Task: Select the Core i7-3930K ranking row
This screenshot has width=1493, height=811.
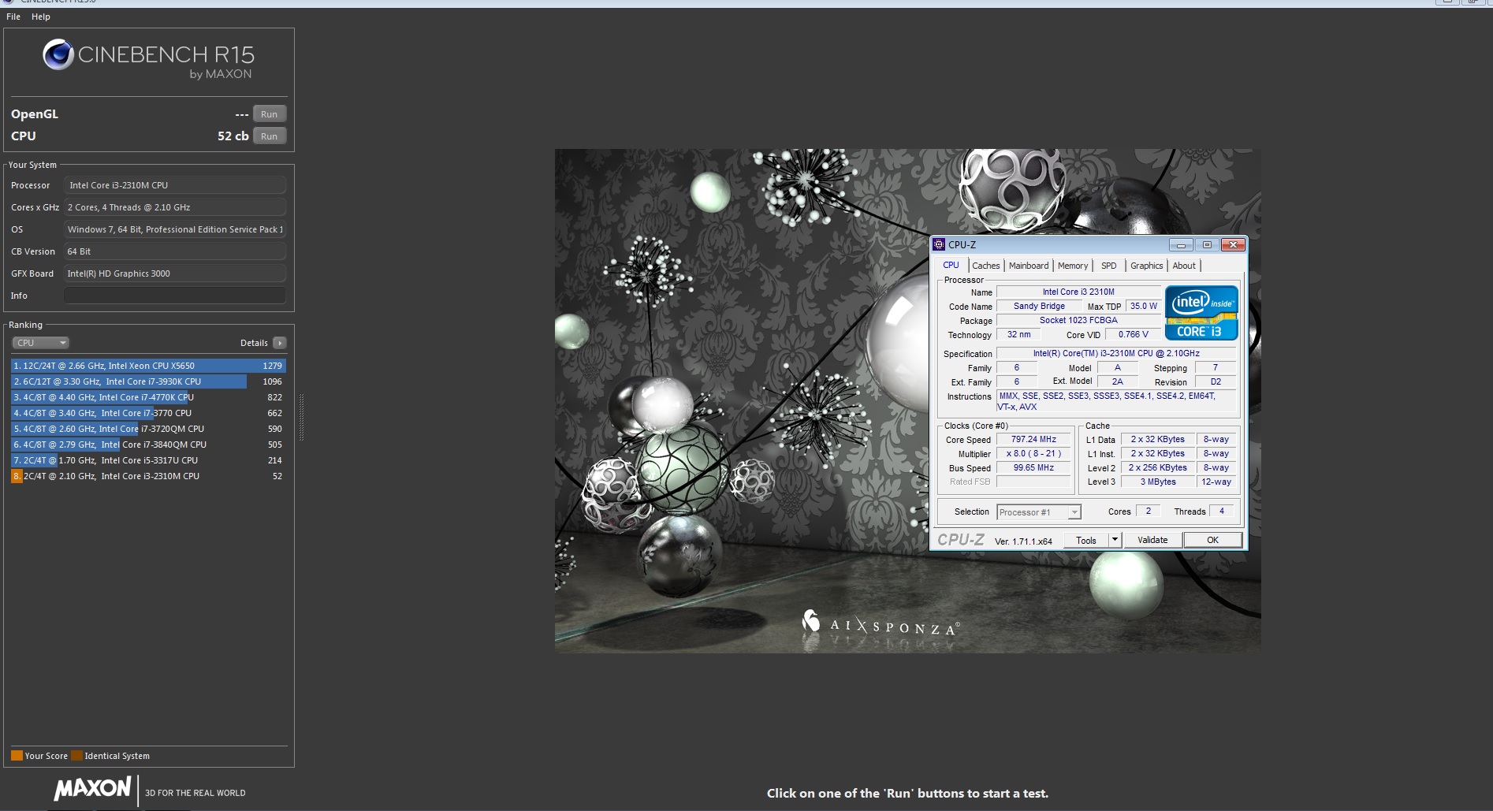Action: [x=148, y=381]
